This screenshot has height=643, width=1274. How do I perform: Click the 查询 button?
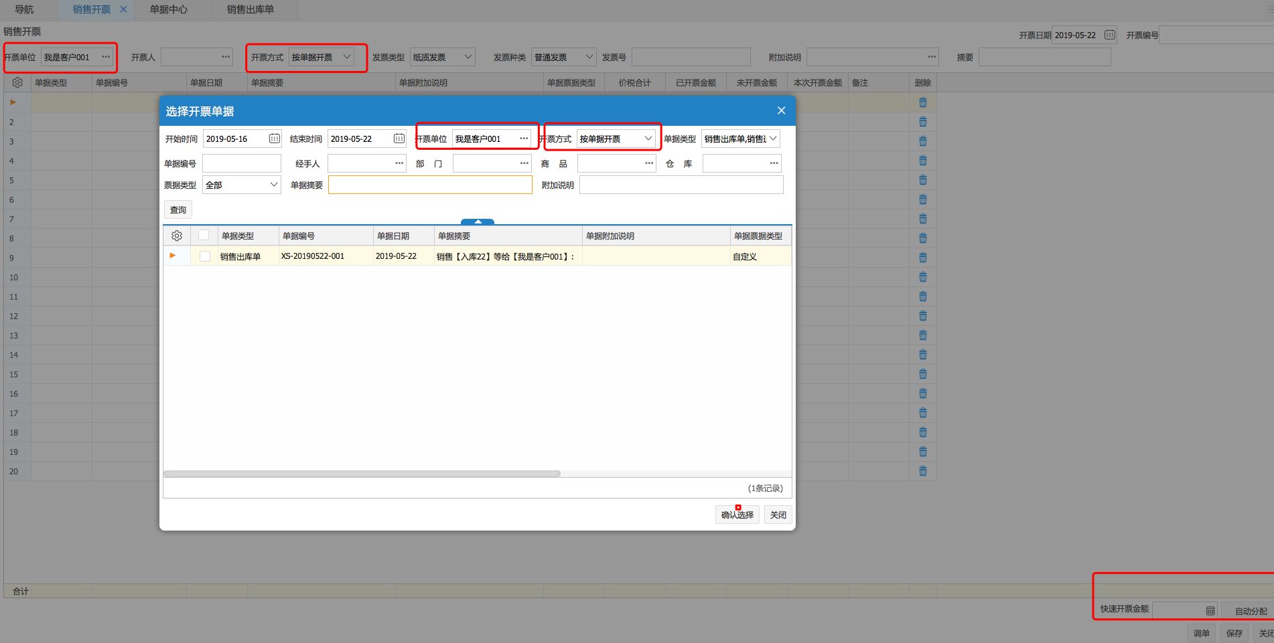(178, 209)
